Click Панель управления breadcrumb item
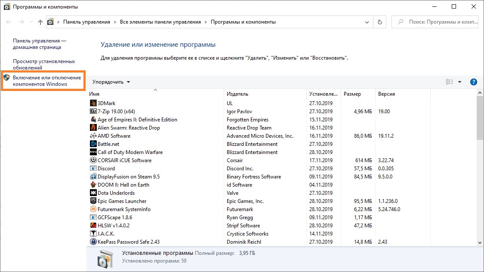 86,22
